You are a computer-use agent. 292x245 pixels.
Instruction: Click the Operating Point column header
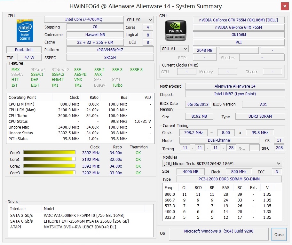(30, 97)
